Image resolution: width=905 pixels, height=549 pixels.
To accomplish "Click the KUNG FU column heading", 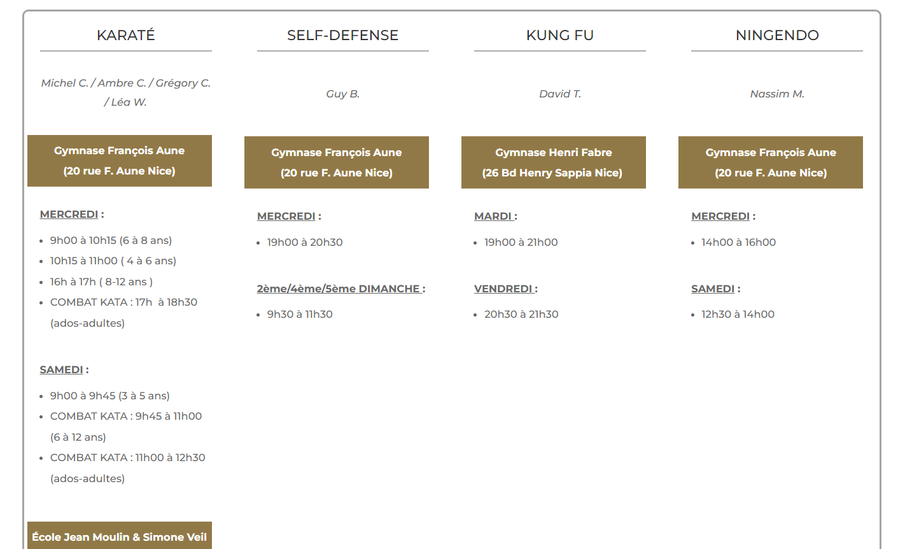I will click(x=560, y=36).
